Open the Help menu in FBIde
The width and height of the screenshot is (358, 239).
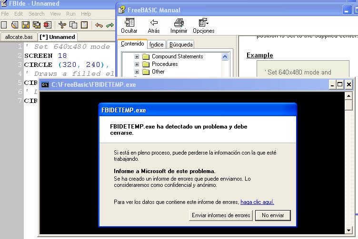coord(86,14)
